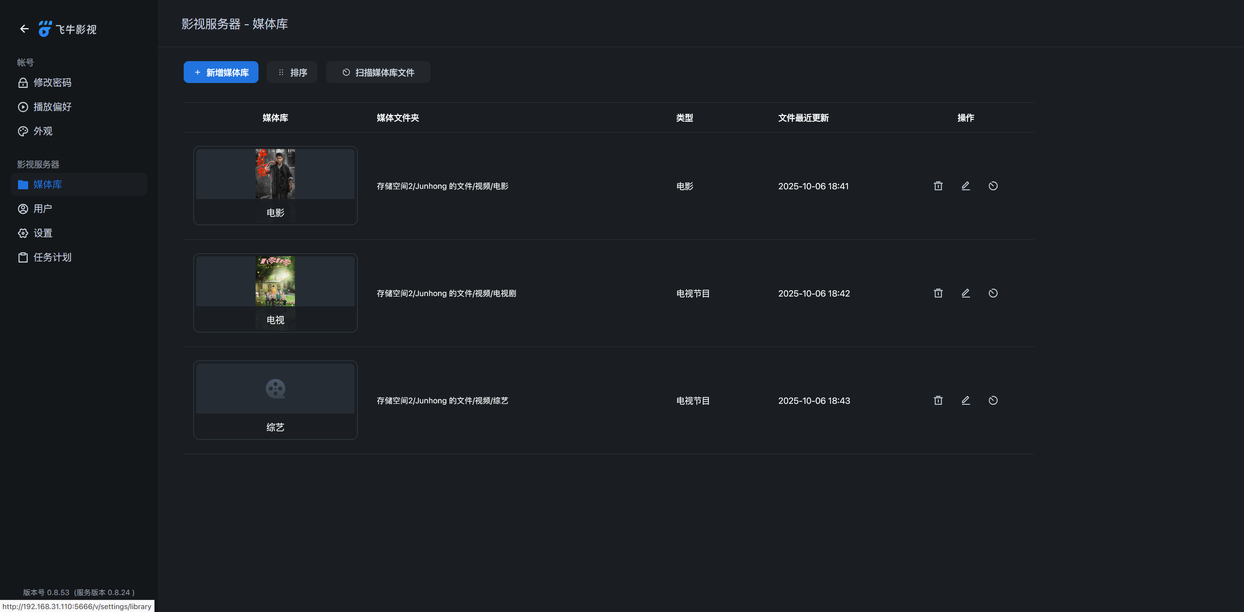The width and height of the screenshot is (1244, 612).
Task: Open 修改密码 in the sidebar
Action: point(52,83)
